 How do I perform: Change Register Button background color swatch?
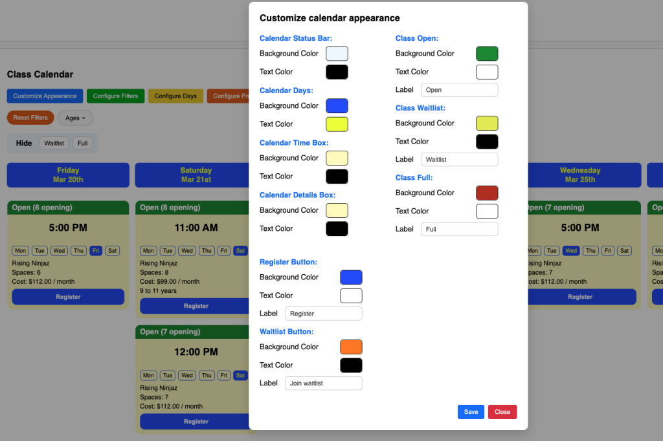[x=351, y=277]
